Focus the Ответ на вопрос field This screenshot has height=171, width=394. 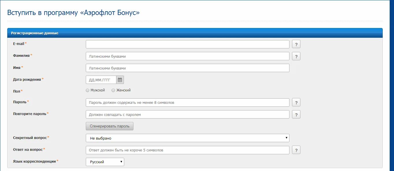(x=187, y=150)
